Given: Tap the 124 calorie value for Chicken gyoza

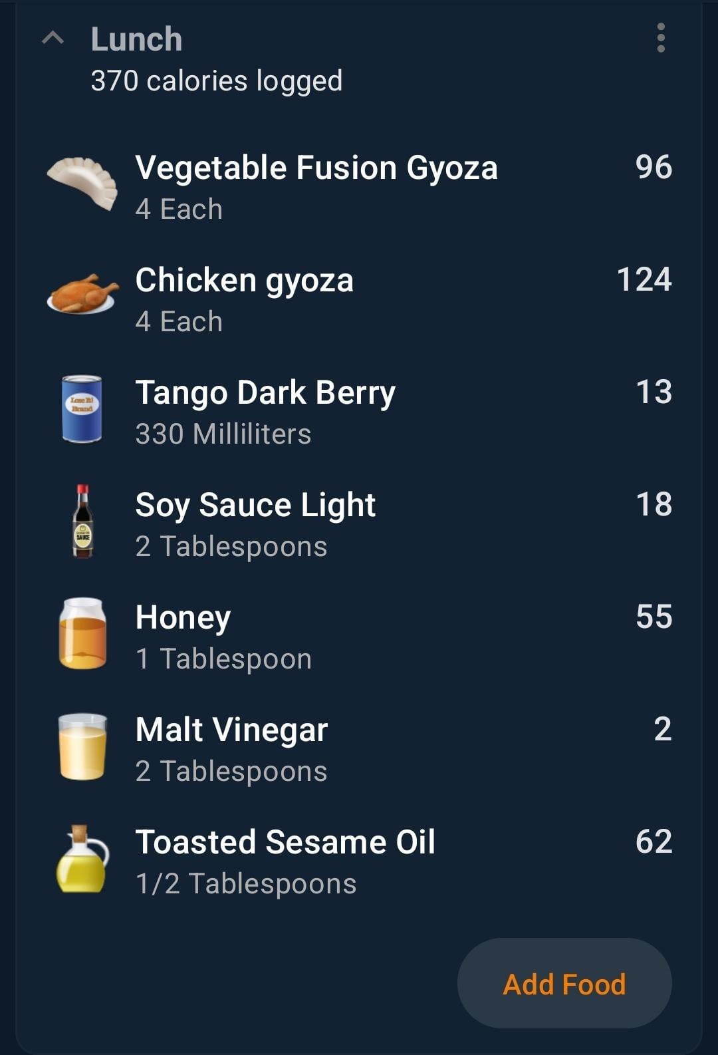Looking at the screenshot, I should pos(644,279).
